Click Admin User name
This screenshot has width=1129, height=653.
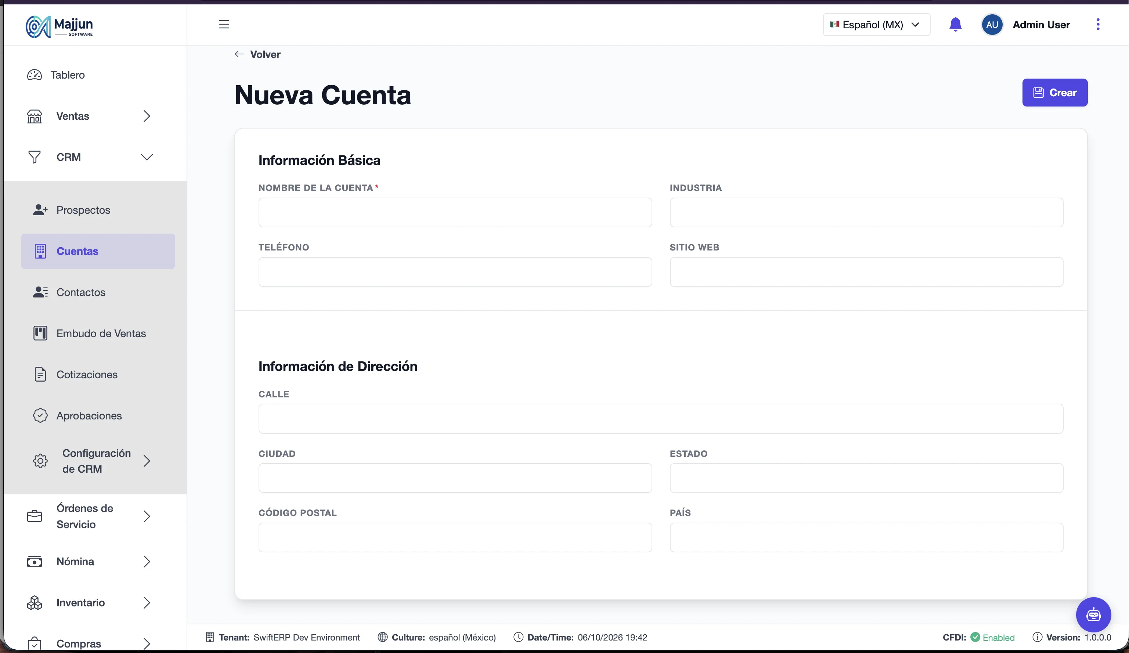(1041, 25)
